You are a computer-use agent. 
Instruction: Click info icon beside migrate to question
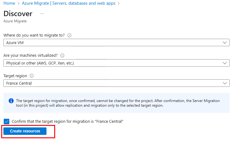tap(69, 35)
